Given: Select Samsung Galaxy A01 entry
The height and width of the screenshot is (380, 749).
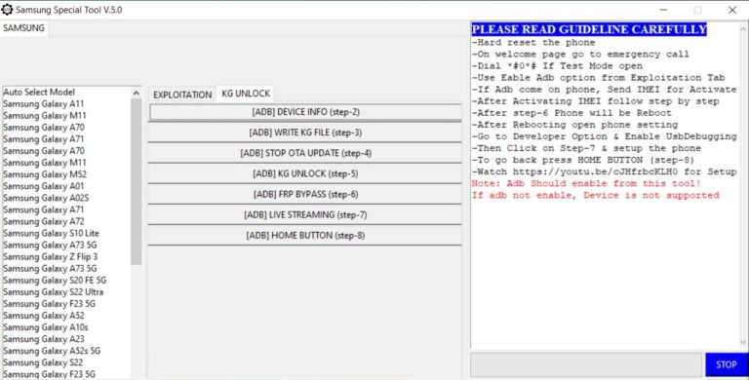Looking at the screenshot, I should pos(44,186).
